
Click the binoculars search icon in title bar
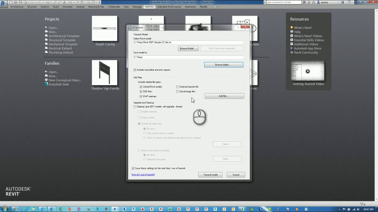click(304, 2)
